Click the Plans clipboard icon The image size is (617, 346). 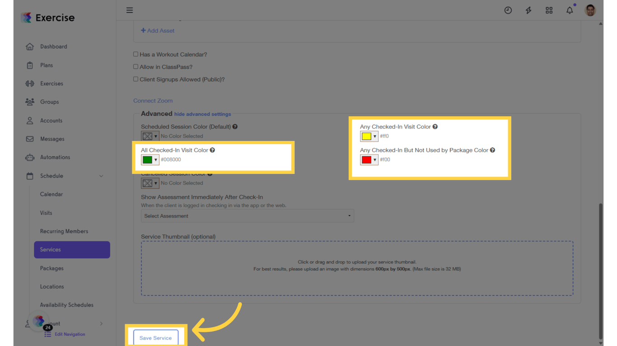point(30,65)
